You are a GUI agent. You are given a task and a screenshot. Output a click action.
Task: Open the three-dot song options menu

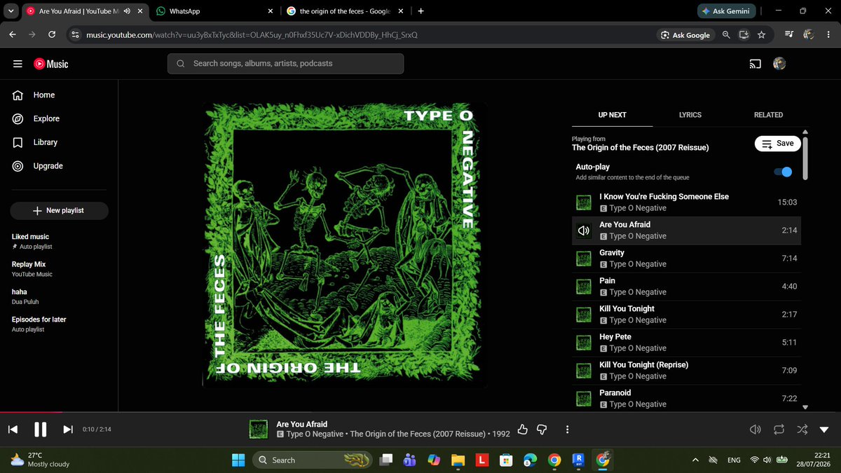(x=568, y=430)
